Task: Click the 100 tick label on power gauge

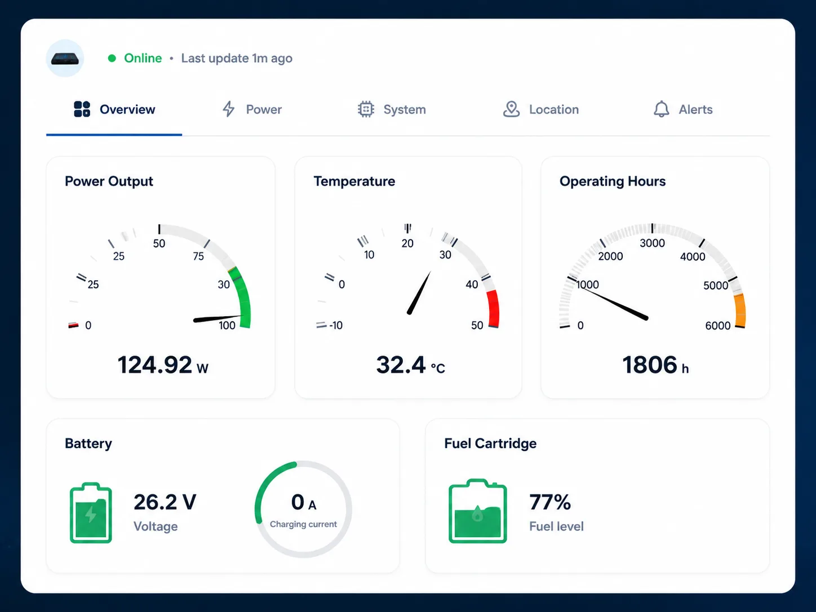Action: coord(227,325)
